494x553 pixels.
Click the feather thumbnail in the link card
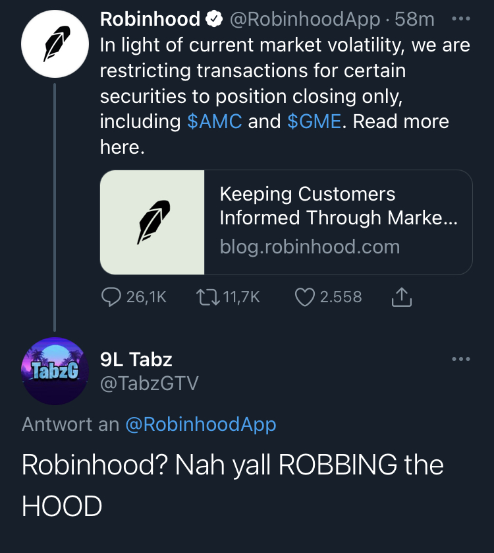tap(153, 222)
